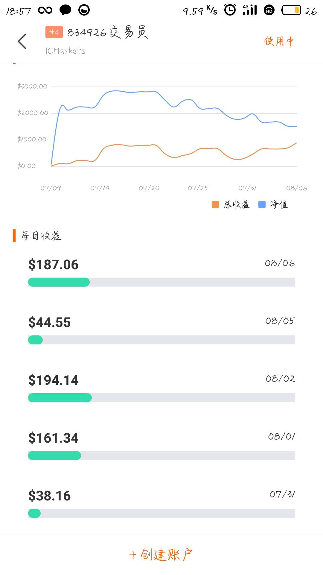This screenshot has height=575, width=323.
Task: Toggle the blue 净值 legend series
Action: (273, 205)
